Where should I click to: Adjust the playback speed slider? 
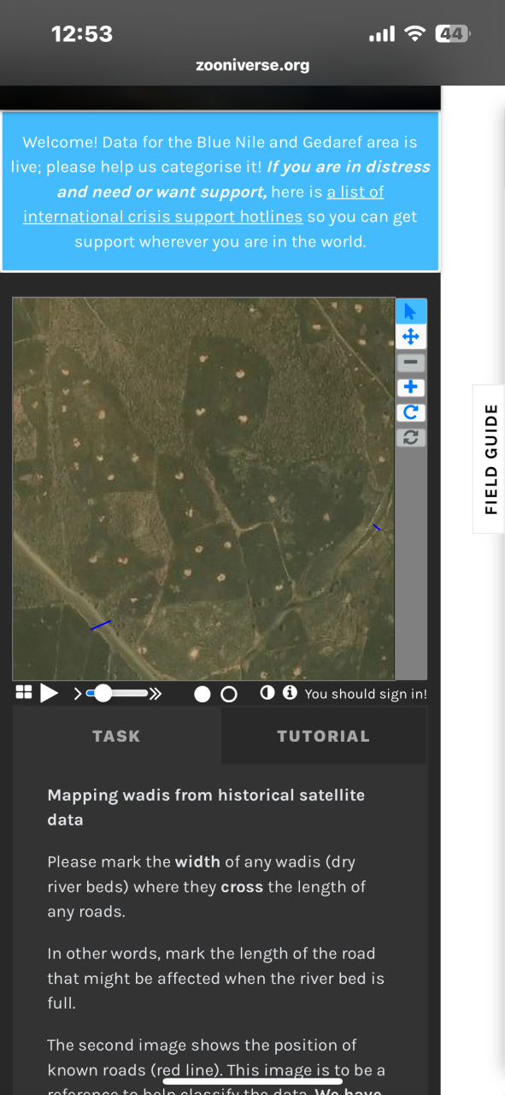click(118, 693)
